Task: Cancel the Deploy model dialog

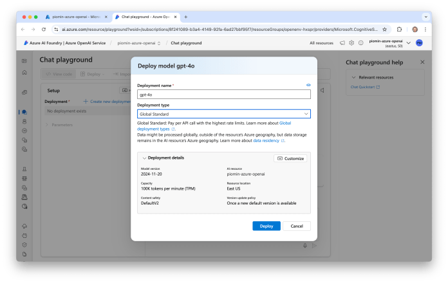Action: click(x=297, y=226)
